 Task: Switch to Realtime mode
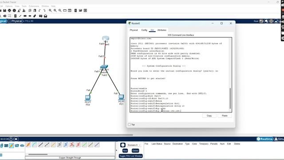click(265, 139)
